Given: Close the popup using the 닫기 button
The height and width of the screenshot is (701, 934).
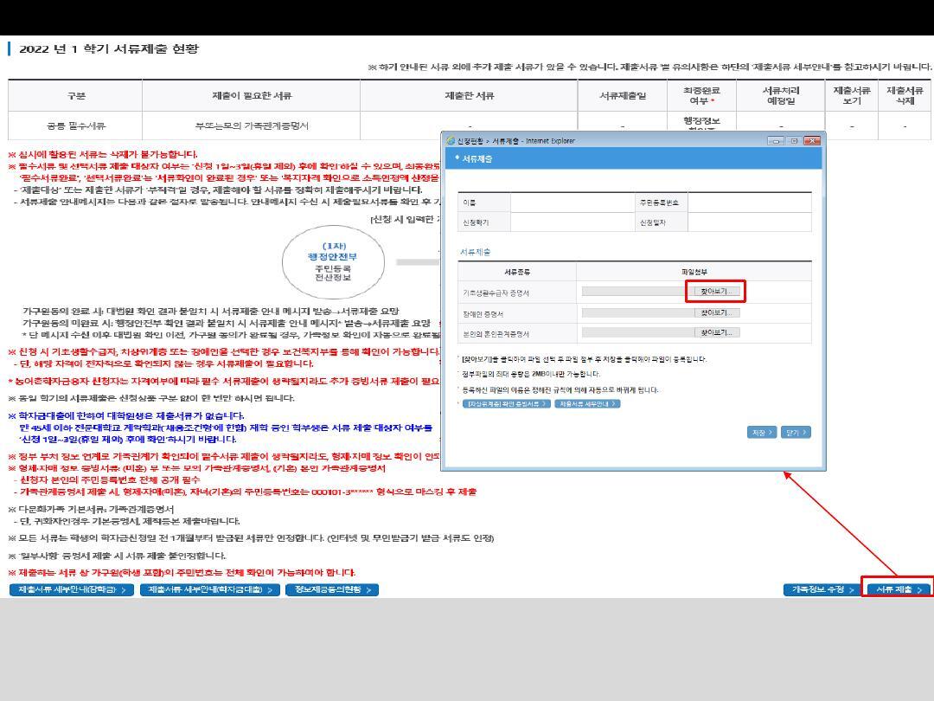Looking at the screenshot, I should [x=796, y=431].
